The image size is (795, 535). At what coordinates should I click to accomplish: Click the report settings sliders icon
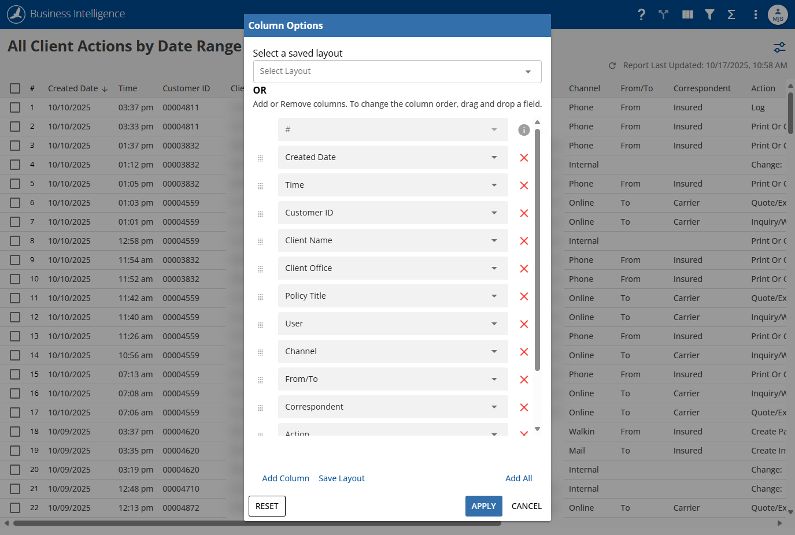[779, 47]
